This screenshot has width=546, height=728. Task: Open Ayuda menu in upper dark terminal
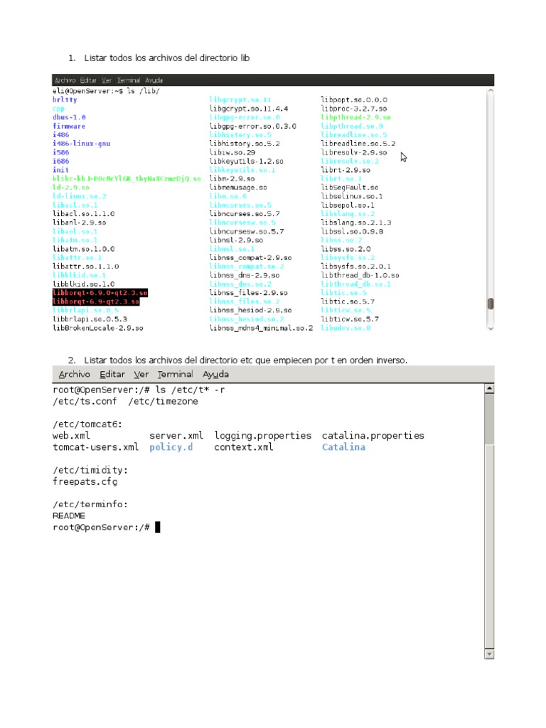click(x=154, y=80)
